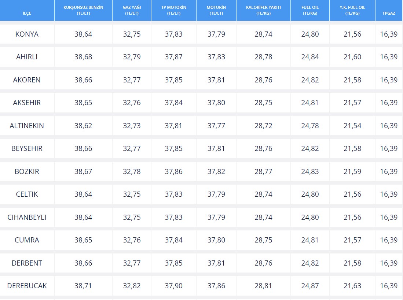Click the TPGAZ column header
Viewport: 403px width, 300px height.
click(389, 13)
